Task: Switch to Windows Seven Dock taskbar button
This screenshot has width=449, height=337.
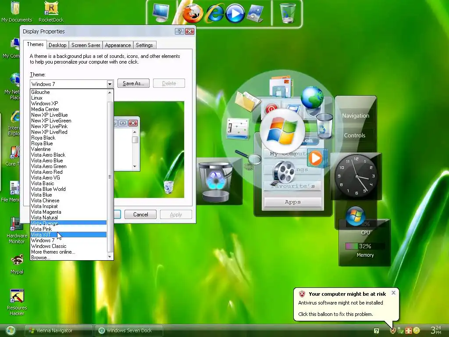Action: (x=128, y=330)
